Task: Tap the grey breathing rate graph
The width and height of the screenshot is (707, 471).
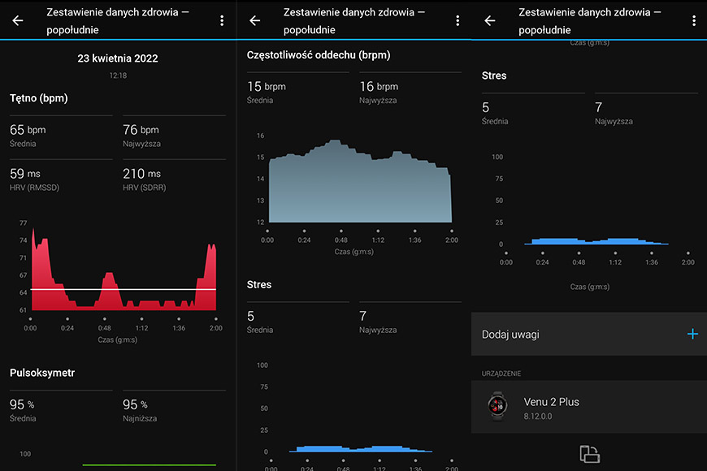Action: point(360,181)
